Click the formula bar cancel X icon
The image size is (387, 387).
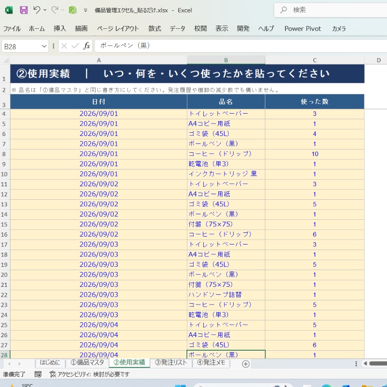tap(64, 46)
